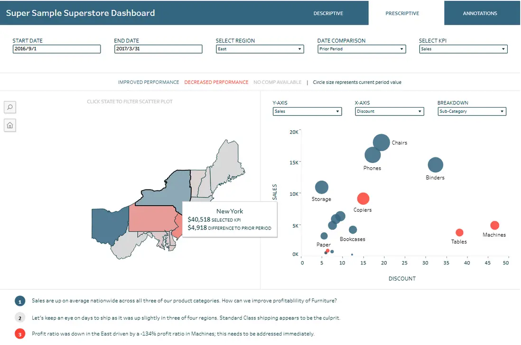Select the red Machines bubble
This screenshot has height=345, width=521.
click(x=494, y=226)
